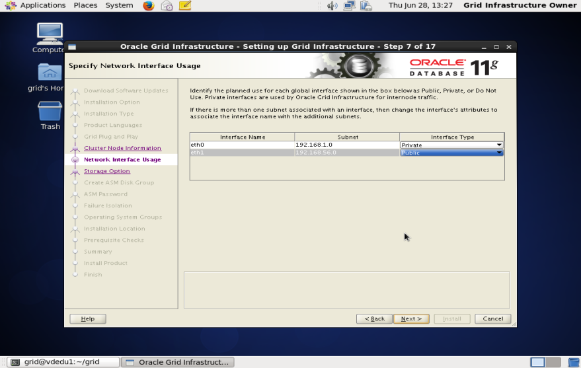Click the volume speaker icon

(x=332, y=5)
